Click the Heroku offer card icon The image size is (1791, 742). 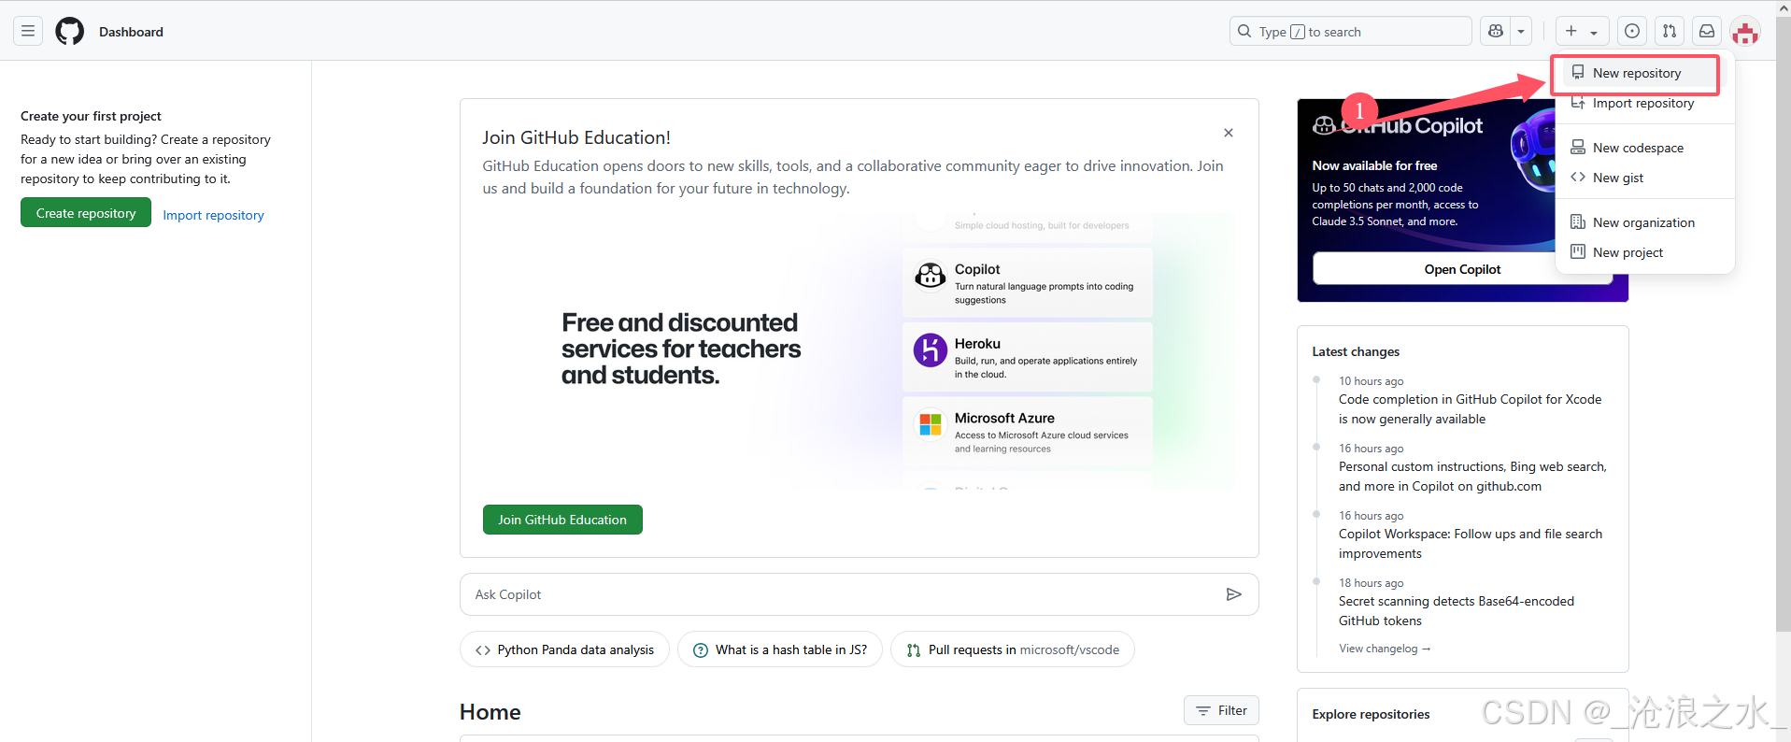(x=930, y=350)
